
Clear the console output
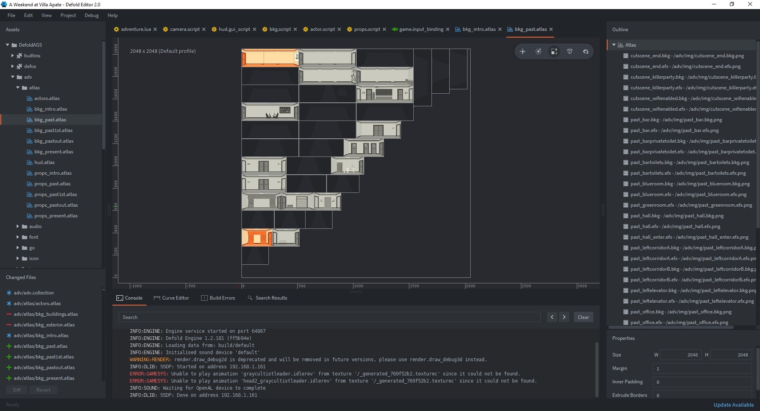[x=583, y=317]
